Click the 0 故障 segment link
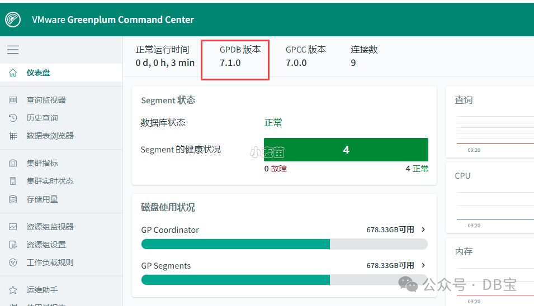 tap(276, 168)
